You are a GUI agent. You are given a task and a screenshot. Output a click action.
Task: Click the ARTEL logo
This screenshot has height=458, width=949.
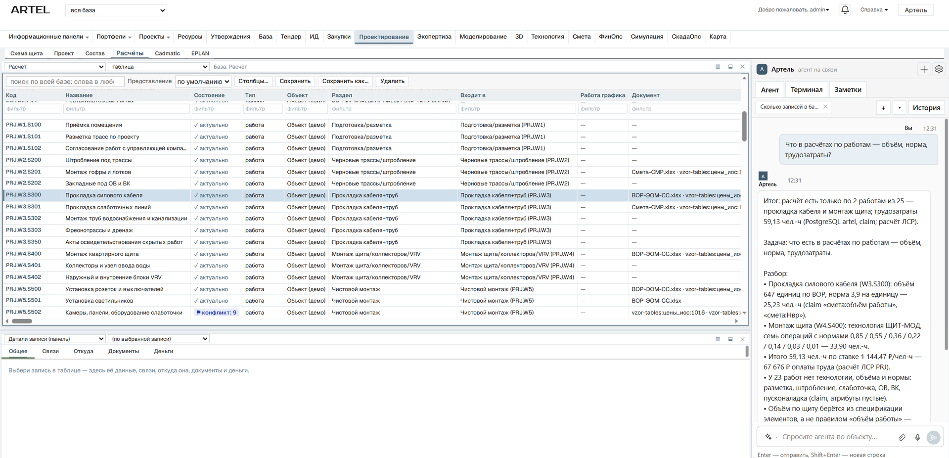pos(30,10)
